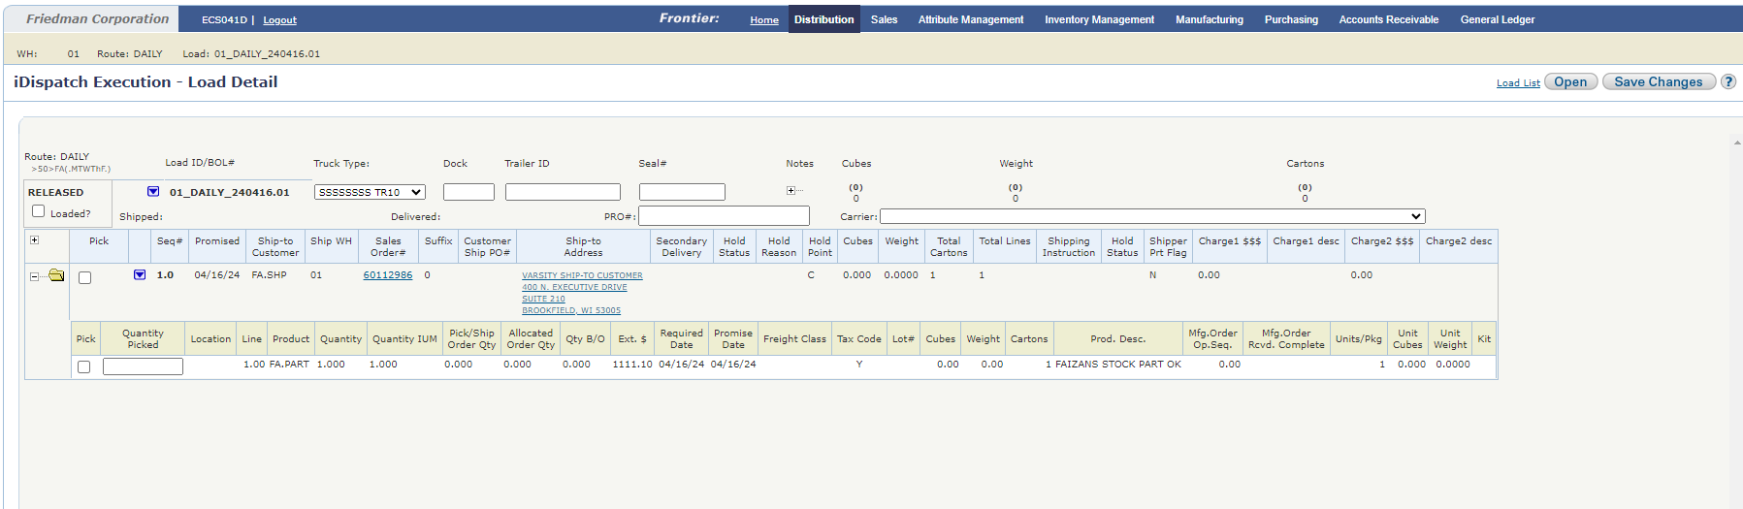Open the Sales menu
1743x509 pixels.
point(884,19)
